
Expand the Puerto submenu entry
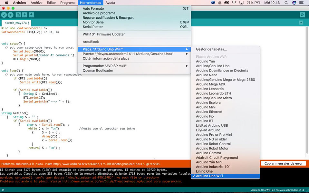point(134,53)
